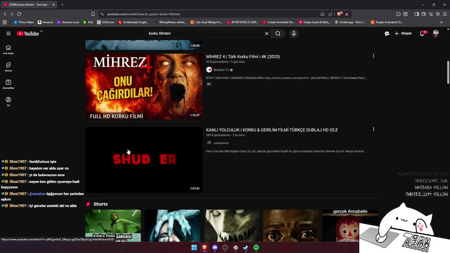Open more options for KANLI YOLCULUK video

[373, 129]
